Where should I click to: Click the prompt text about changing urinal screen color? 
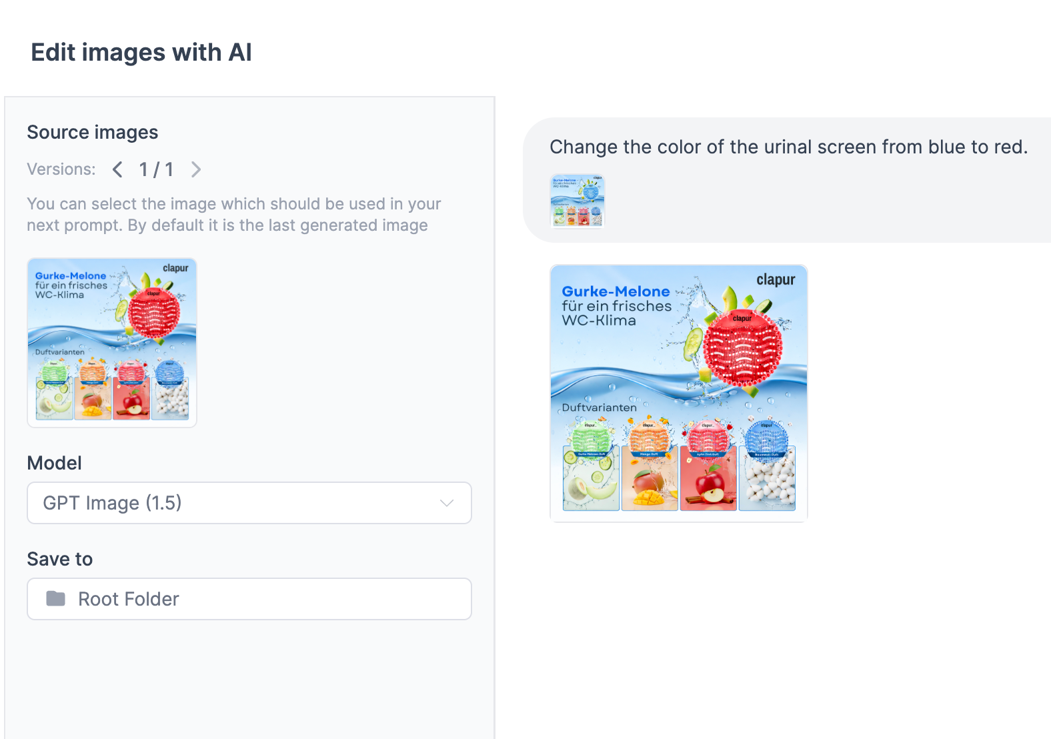click(788, 147)
